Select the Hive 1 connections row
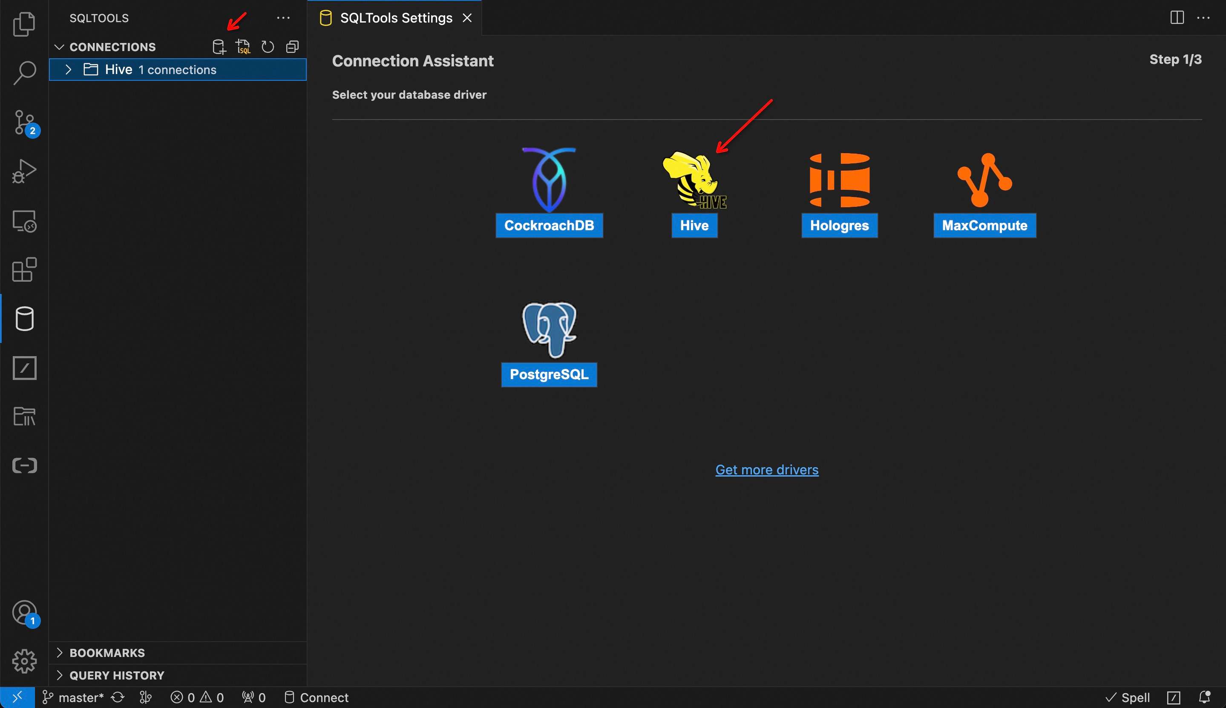1226x708 pixels. point(178,69)
